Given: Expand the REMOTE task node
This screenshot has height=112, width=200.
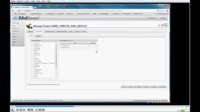Looking at the screenshot, I should click(33, 65).
